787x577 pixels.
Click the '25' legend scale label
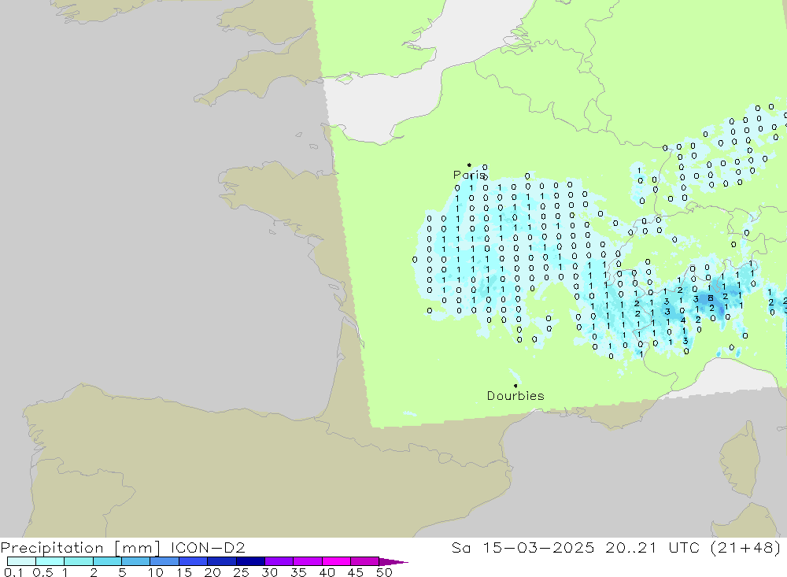coord(241,572)
